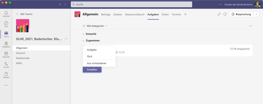Screen dimensions: 263x104
Task: Select Aus vorhandener menu option
Action: tap(97, 63)
